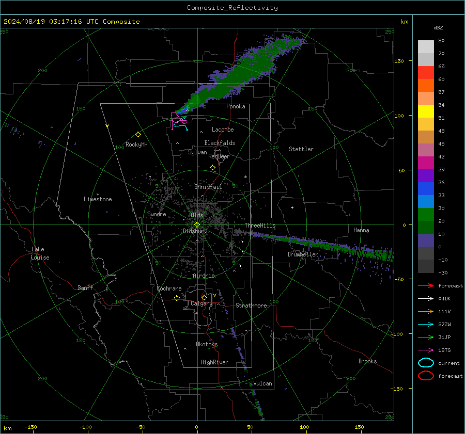Click the white plus marker west of Hanna

tap(292, 207)
